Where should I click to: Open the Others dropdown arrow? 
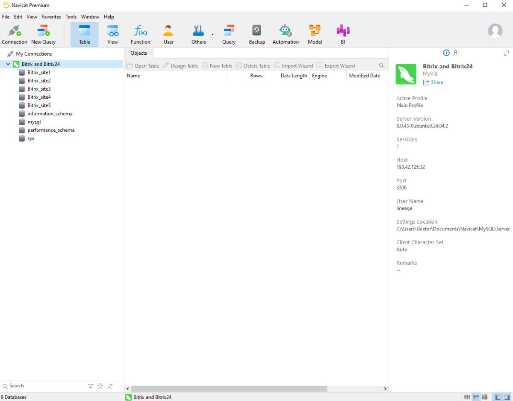[x=212, y=34]
